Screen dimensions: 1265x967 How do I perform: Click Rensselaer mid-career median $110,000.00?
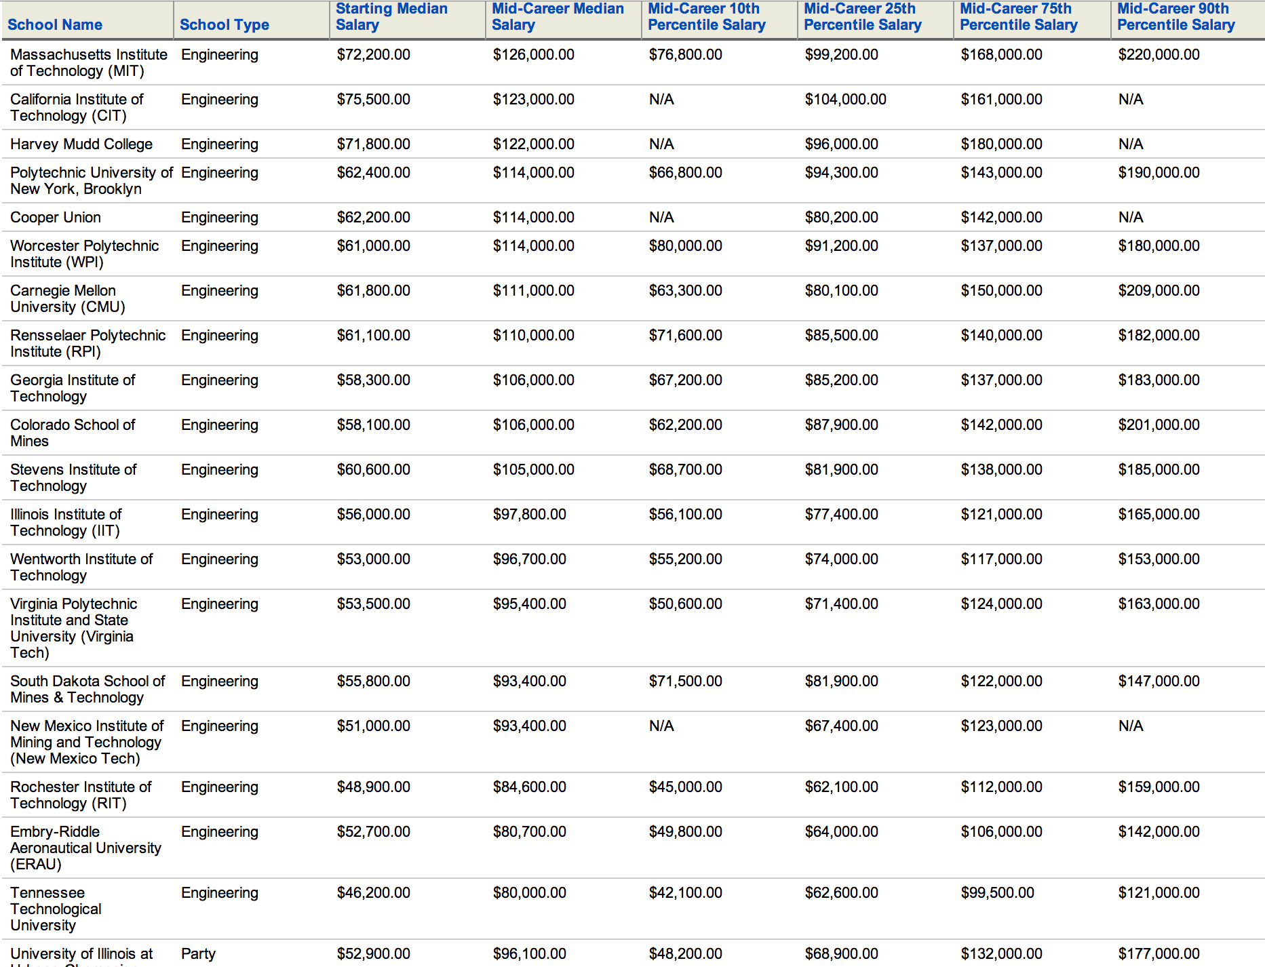[x=534, y=335]
